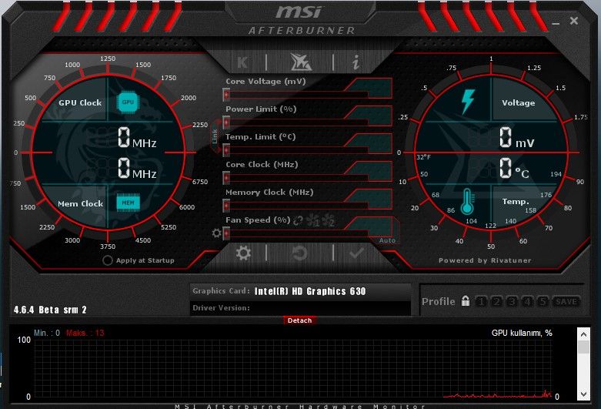The image size is (601, 409).
Task: Click the hardware monitor scrollbar thumb
Action: (x=583, y=347)
